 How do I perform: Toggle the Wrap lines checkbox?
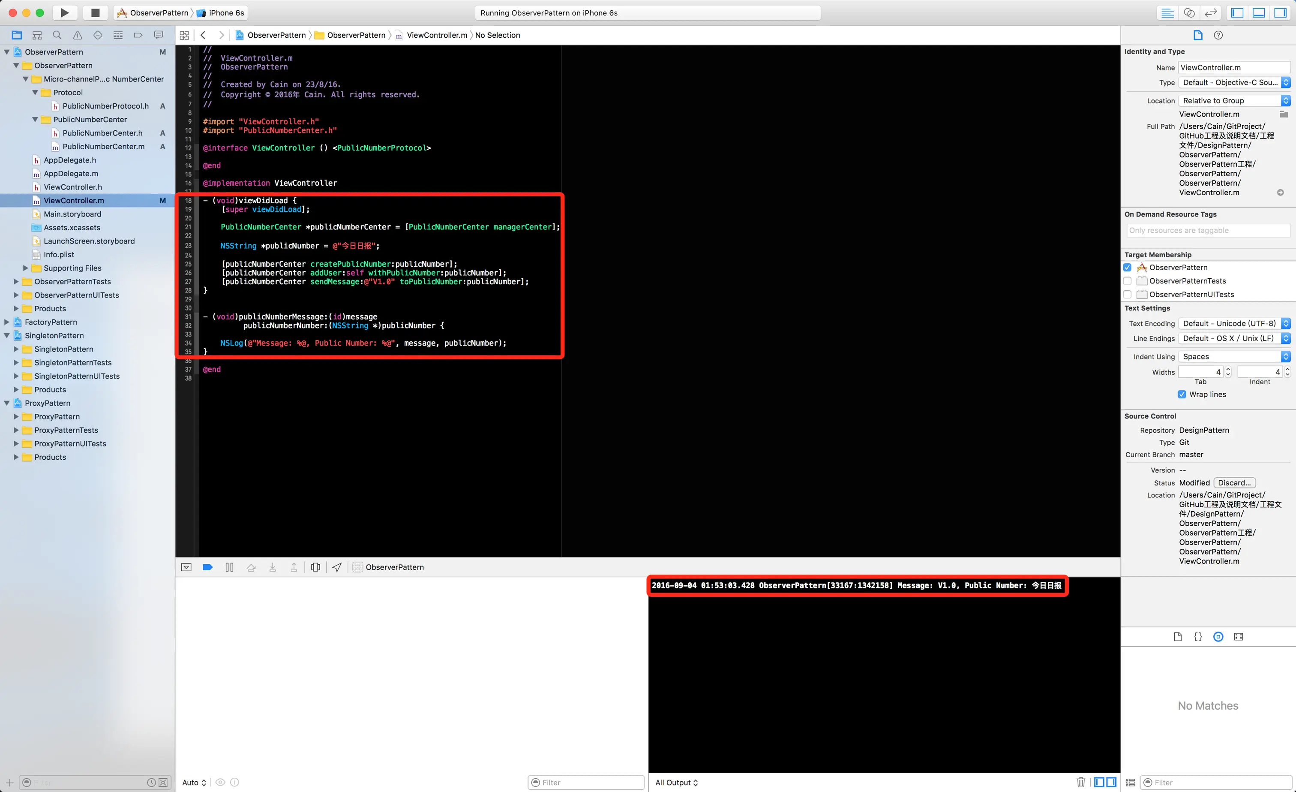[x=1182, y=394]
